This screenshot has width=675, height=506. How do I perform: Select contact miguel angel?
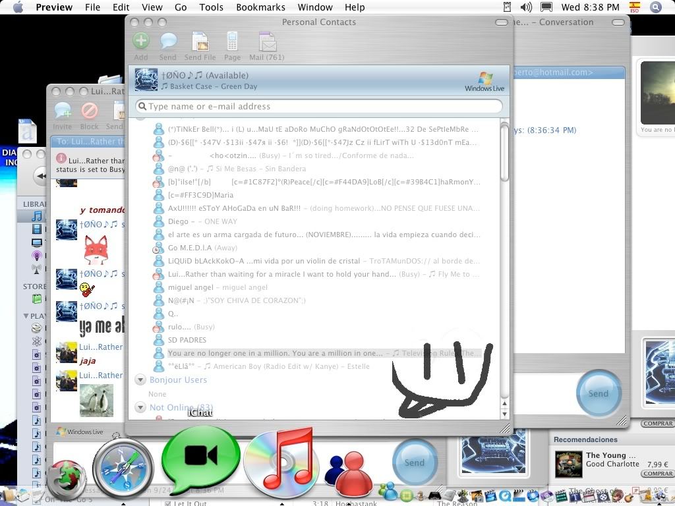[x=318, y=287]
